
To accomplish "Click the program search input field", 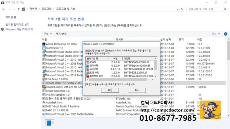I will tap(205, 9).
